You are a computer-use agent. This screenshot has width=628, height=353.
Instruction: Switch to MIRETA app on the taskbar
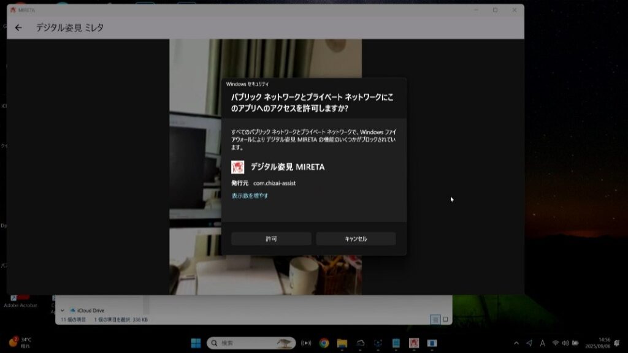pyautogui.click(x=414, y=343)
